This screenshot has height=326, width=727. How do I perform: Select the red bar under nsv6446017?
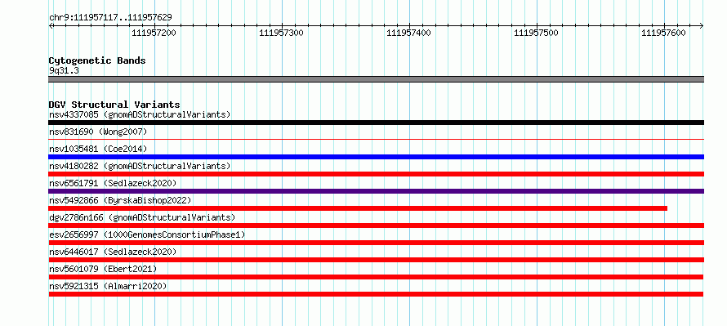376,260
